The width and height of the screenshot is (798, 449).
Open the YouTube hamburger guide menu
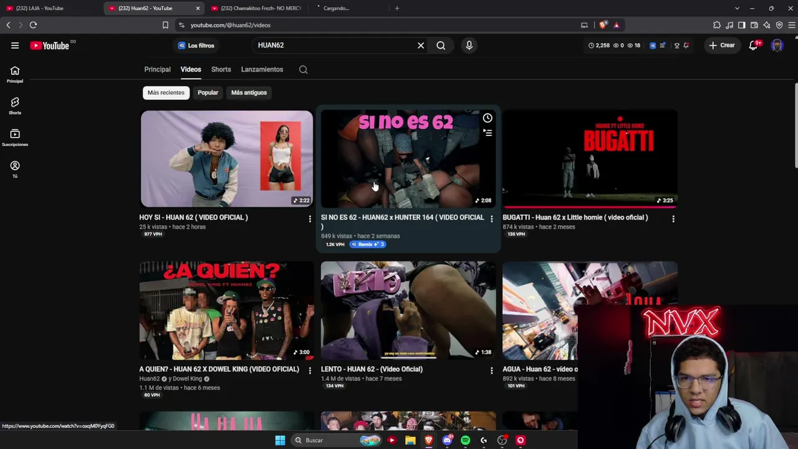pyautogui.click(x=15, y=46)
